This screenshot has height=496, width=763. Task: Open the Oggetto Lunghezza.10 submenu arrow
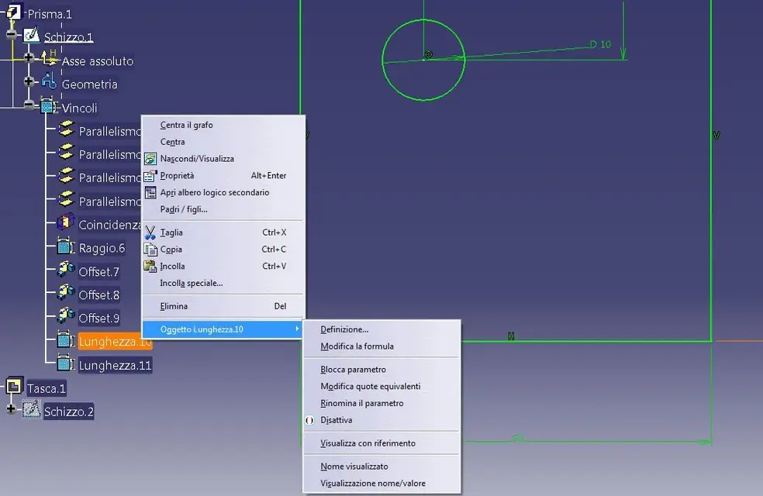click(x=297, y=329)
